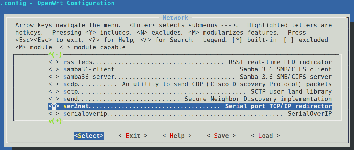Click the Load button
The image size is (354, 150).
265,136
